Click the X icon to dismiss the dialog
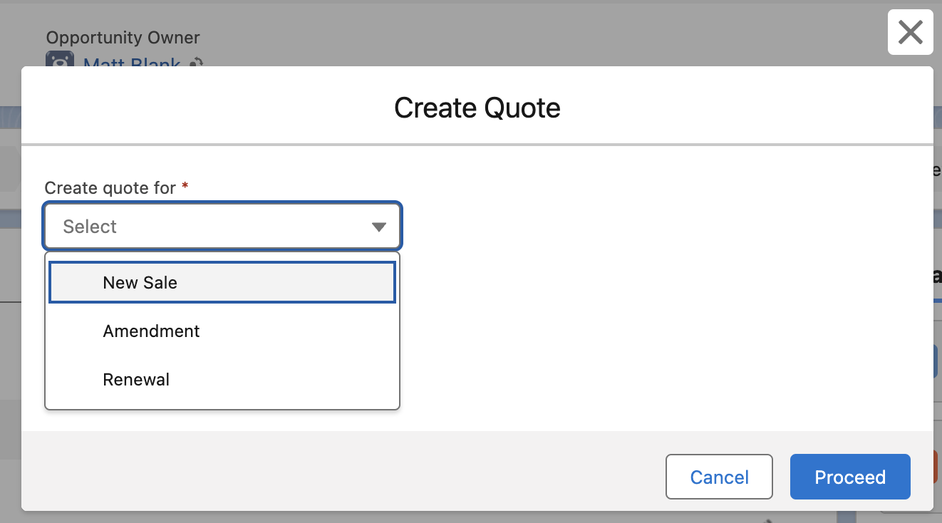Viewport: 942px width, 523px height. (910, 32)
